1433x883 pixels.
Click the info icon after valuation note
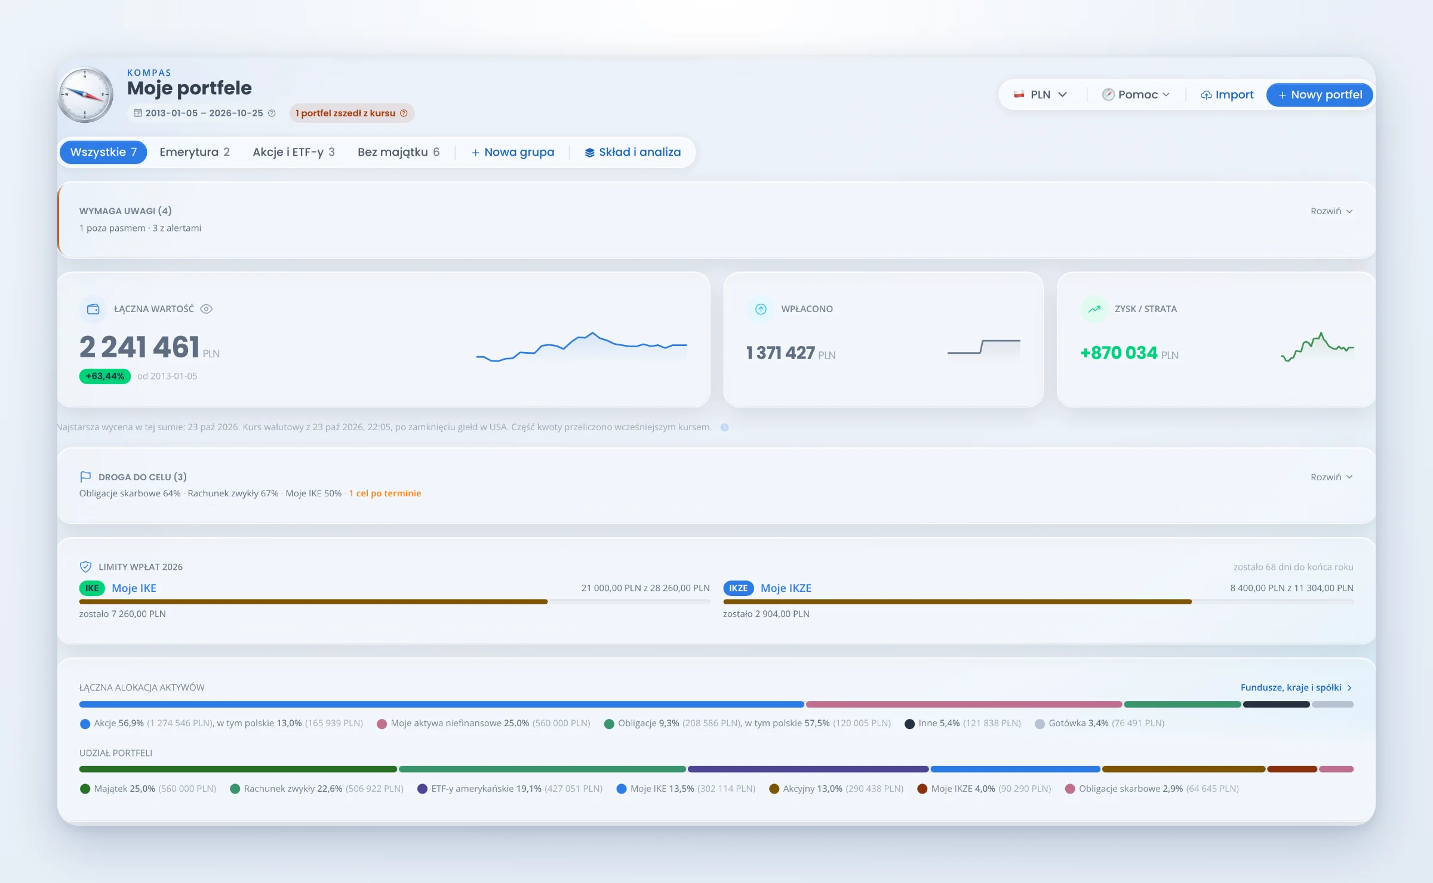point(724,427)
